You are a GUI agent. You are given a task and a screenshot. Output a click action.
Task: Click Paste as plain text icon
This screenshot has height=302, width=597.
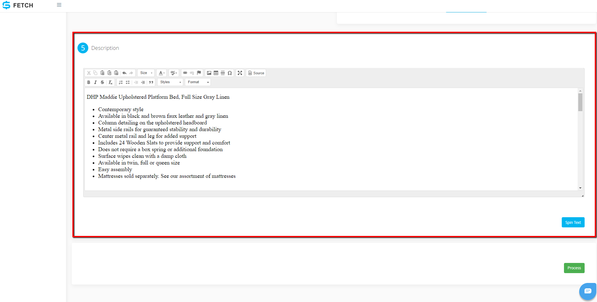(110, 73)
